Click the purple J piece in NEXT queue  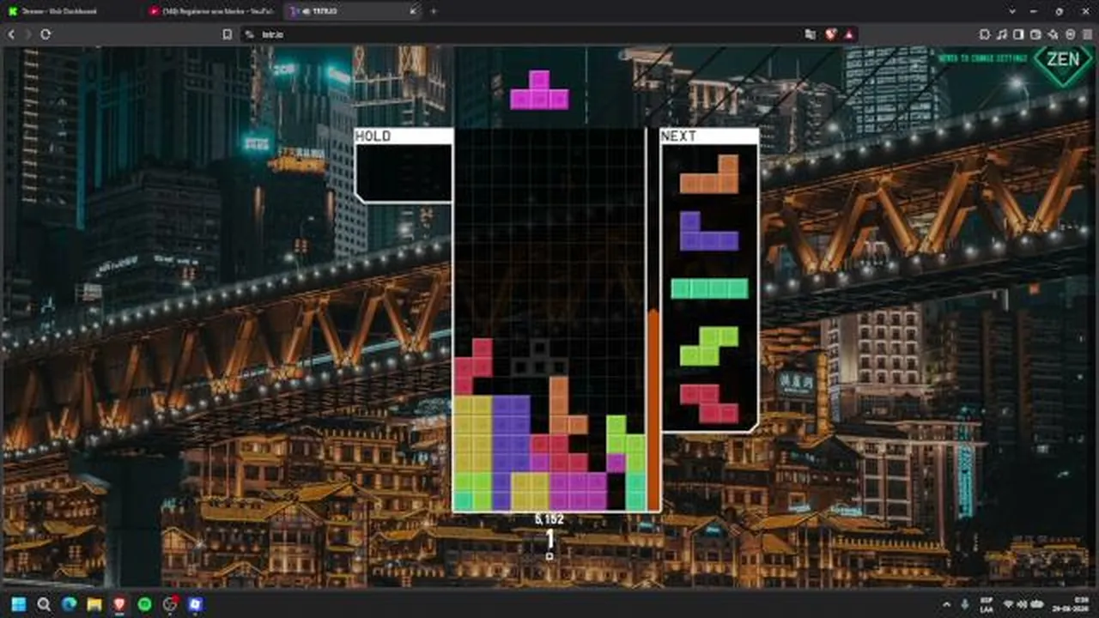click(709, 231)
